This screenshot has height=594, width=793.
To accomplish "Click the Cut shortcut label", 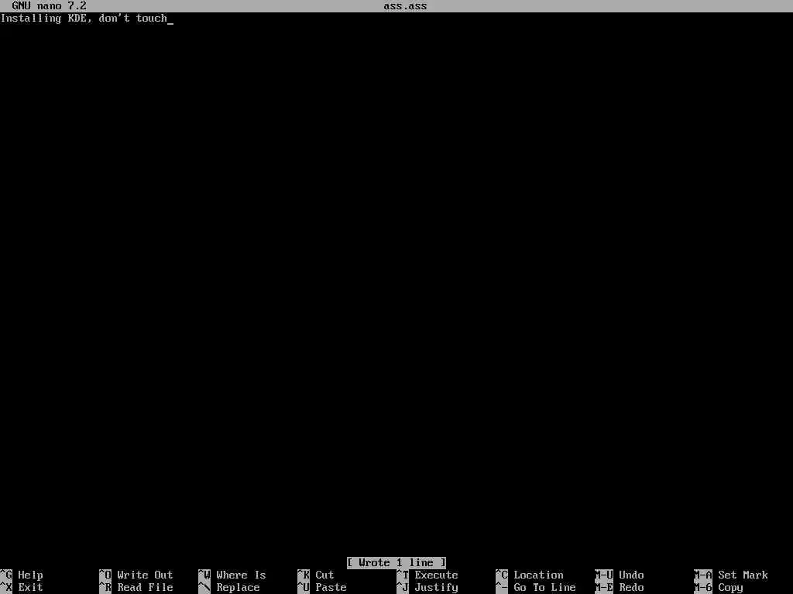I will (324, 575).
